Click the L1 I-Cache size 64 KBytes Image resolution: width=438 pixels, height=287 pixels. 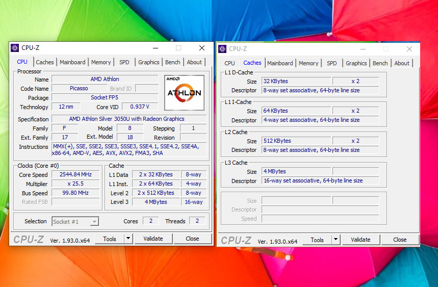pyautogui.click(x=296, y=111)
